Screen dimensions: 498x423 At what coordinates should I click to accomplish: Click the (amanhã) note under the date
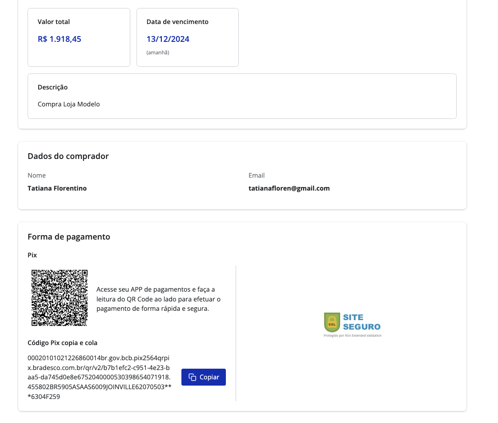(x=158, y=53)
